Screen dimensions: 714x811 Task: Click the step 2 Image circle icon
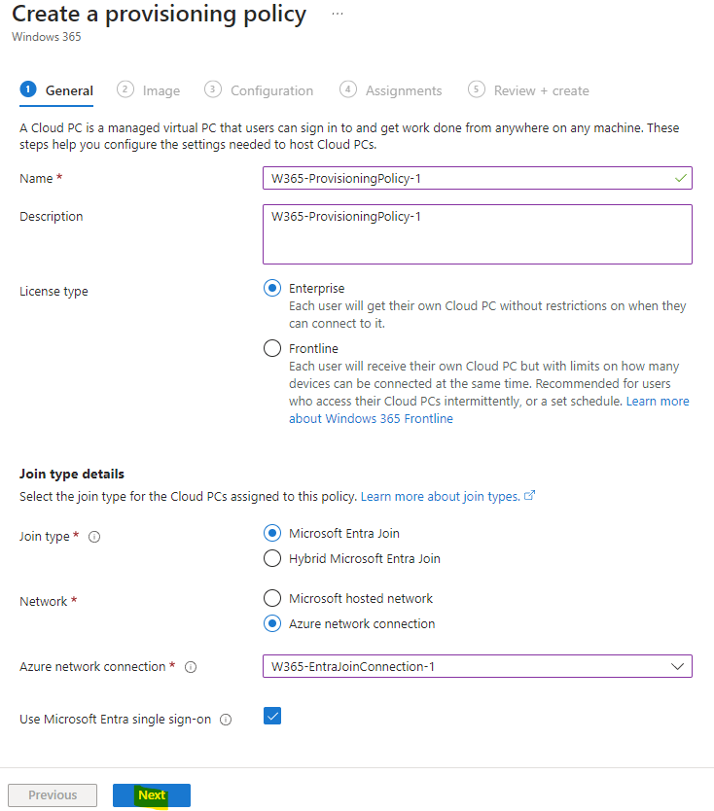point(125,88)
